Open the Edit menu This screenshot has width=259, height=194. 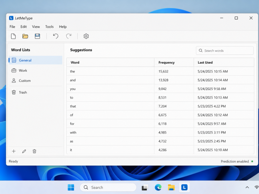[23, 27]
